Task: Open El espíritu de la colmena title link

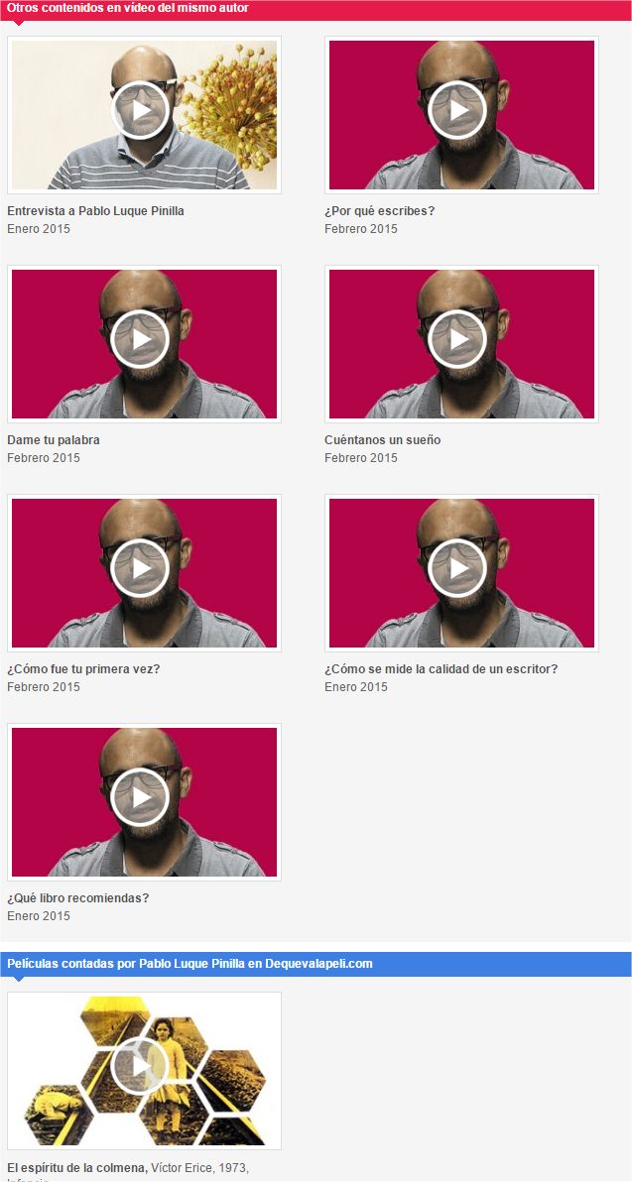Action: tap(77, 1168)
